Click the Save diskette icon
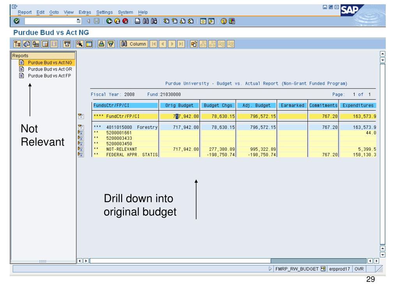 tap(97, 21)
